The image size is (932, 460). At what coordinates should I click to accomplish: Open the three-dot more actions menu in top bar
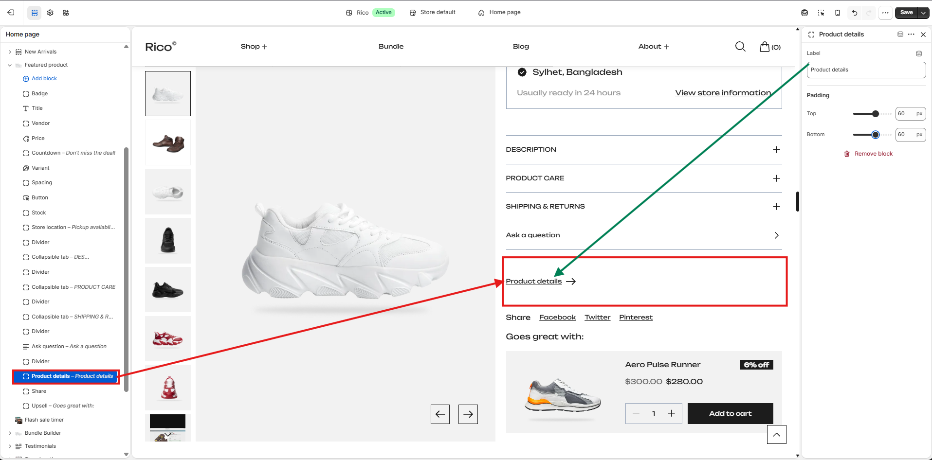(x=885, y=13)
